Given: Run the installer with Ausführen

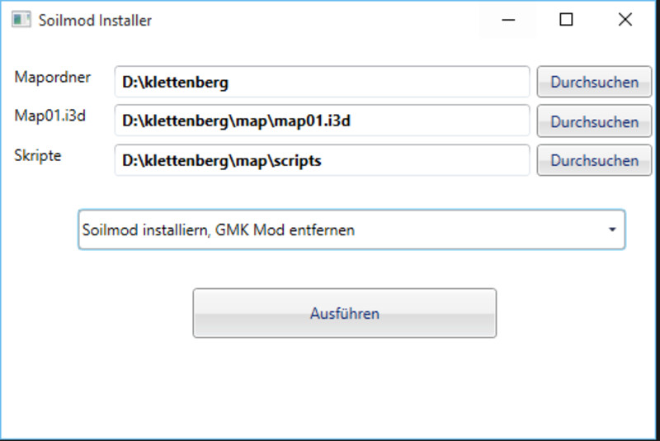Looking at the screenshot, I should [344, 313].
